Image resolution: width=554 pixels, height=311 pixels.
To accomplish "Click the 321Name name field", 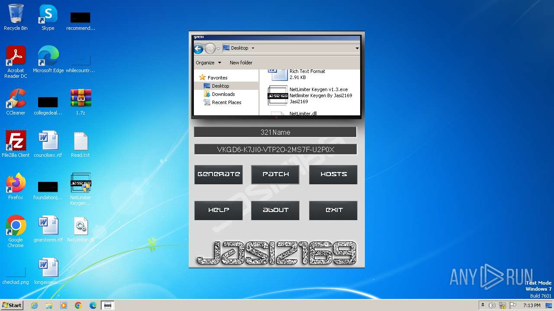I will click(275, 132).
